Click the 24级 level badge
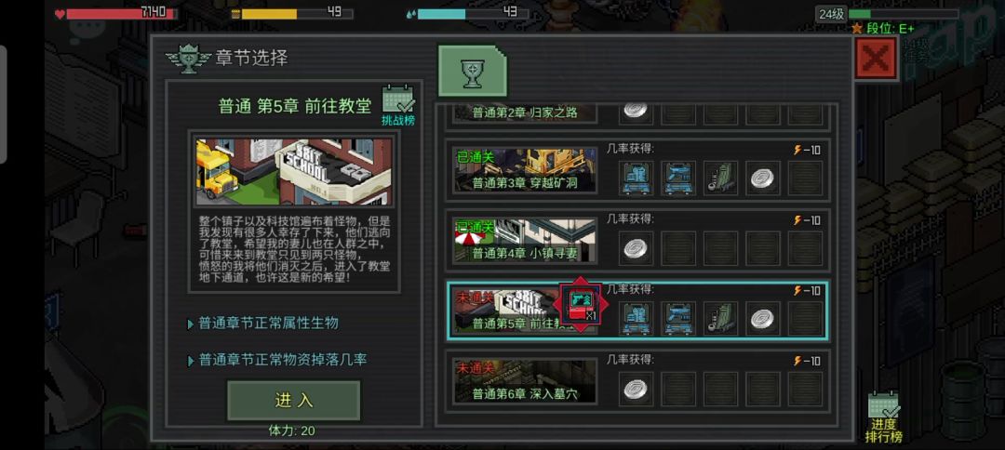This screenshot has width=1005, height=450. (x=831, y=14)
